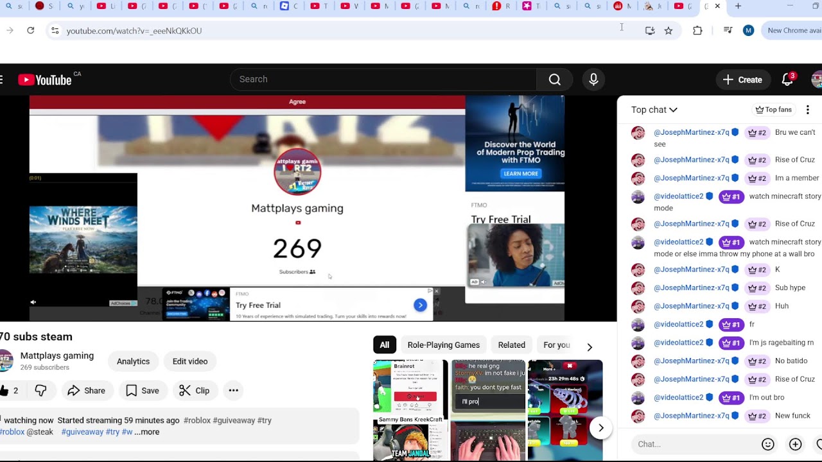
Task: Click the FTMO Try Free Trial arrow
Action: click(420, 305)
